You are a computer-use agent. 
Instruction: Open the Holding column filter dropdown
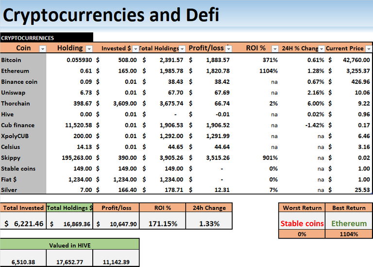click(89, 49)
